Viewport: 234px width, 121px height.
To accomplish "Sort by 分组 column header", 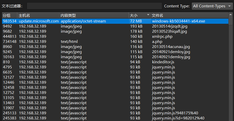I will pos(9,15).
